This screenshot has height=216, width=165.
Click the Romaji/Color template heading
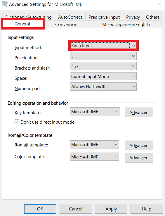(x=30, y=135)
